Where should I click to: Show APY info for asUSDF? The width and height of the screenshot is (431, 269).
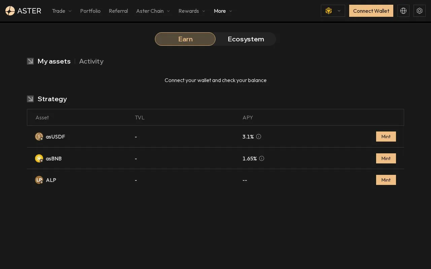259,137
